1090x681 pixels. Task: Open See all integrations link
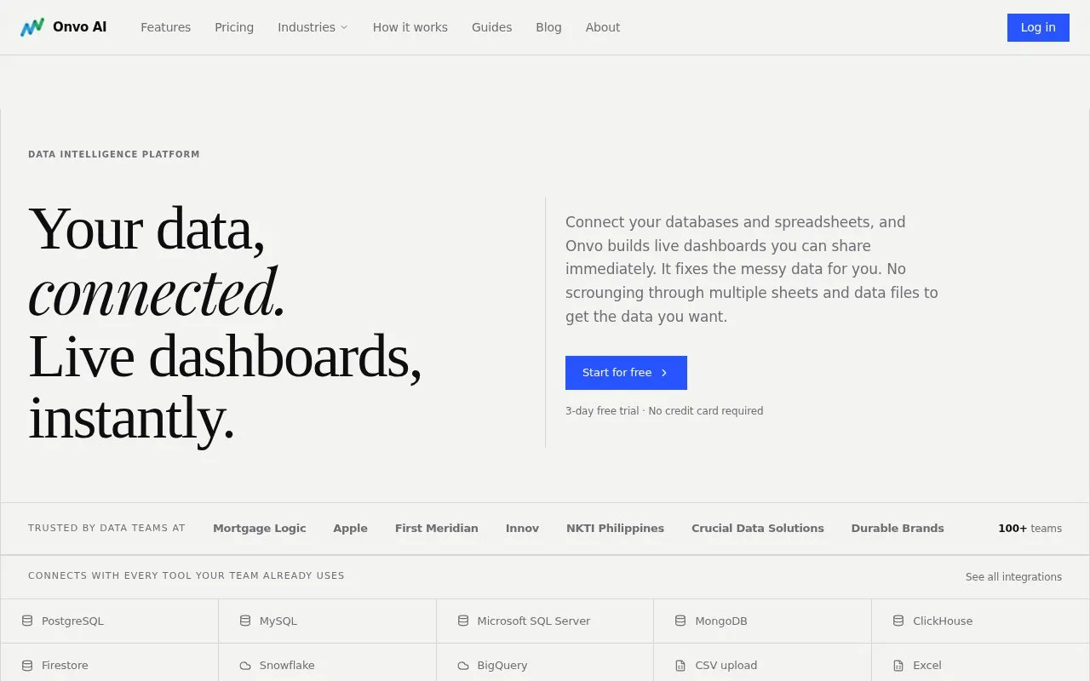(1013, 576)
